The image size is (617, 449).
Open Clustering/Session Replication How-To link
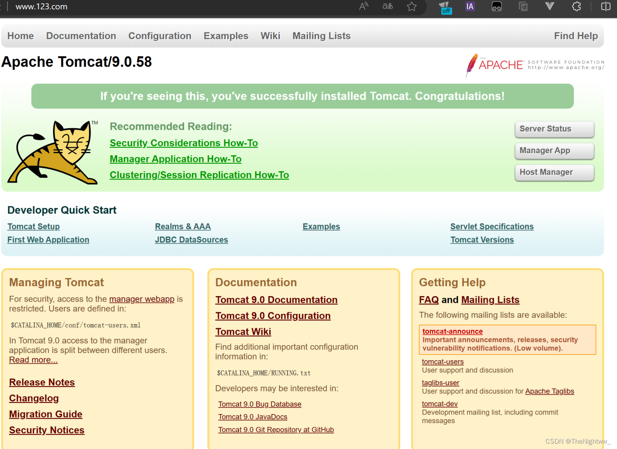(x=199, y=175)
